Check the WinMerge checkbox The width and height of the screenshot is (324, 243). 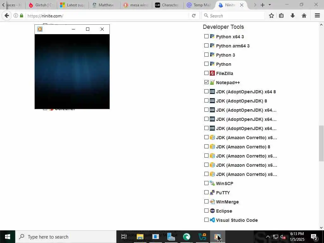(x=206, y=202)
